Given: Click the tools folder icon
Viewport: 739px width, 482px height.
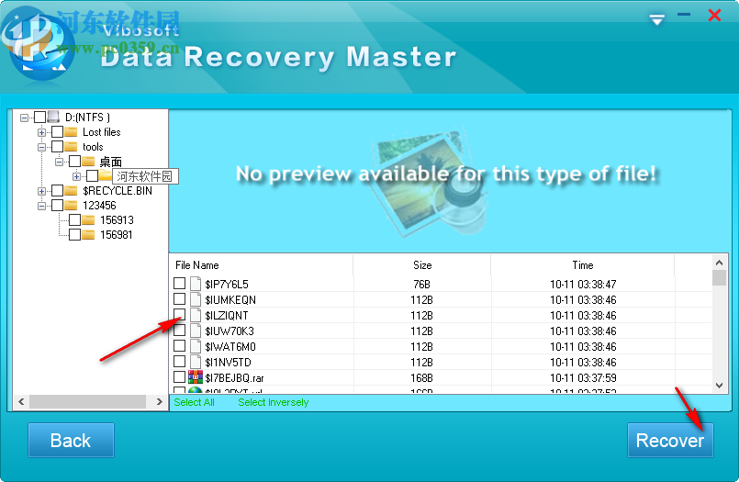Looking at the screenshot, I should point(71,146).
